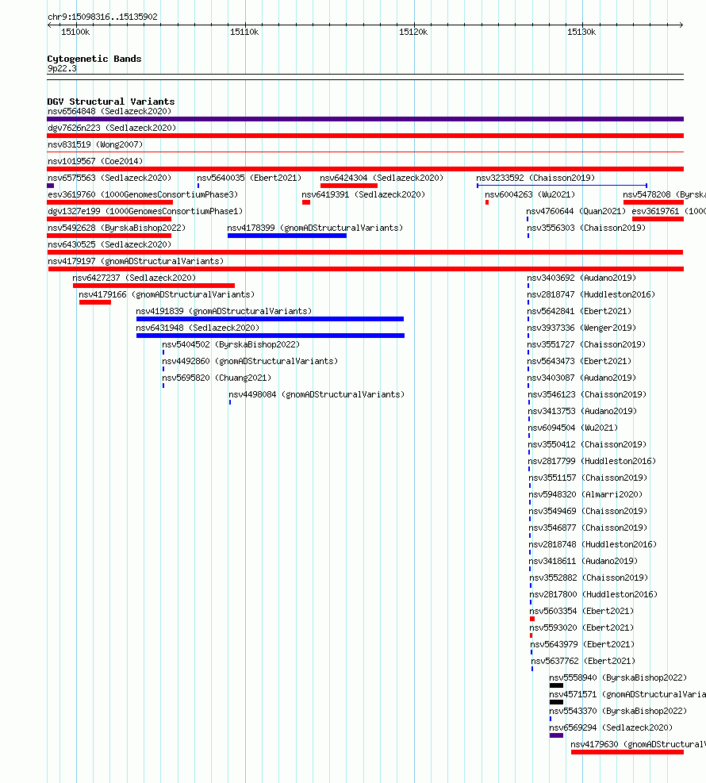This screenshot has width=706, height=783.
Task: Select nsv5695820 (Chuang2021) variant label
Action: coord(217,378)
